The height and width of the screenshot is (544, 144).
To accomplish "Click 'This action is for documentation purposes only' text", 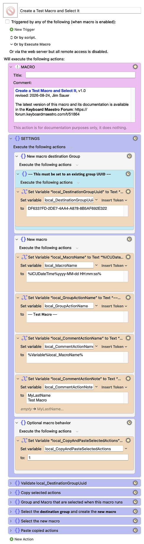I will pyautogui.click(x=70, y=128).
